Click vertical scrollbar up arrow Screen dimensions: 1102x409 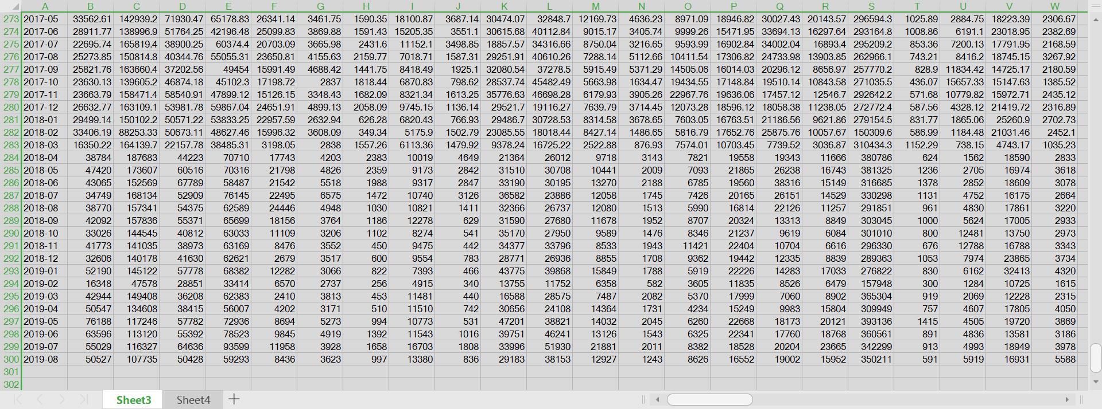click(1096, 19)
